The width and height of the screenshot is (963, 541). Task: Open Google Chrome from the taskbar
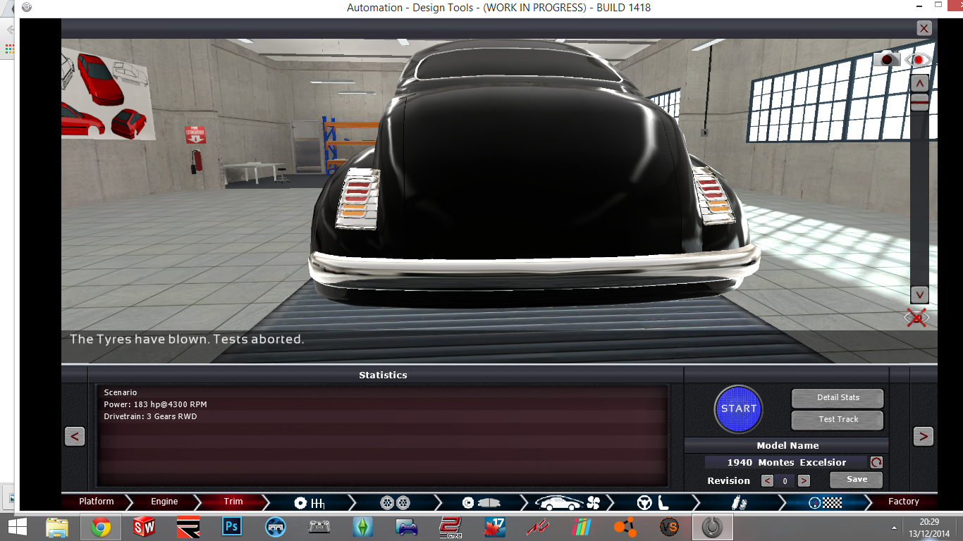pyautogui.click(x=100, y=526)
